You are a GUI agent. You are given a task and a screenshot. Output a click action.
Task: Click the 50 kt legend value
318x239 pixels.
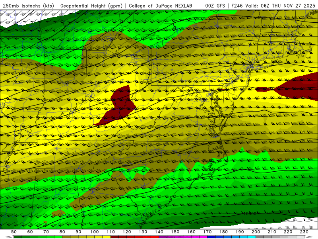pyautogui.click(x=14, y=232)
